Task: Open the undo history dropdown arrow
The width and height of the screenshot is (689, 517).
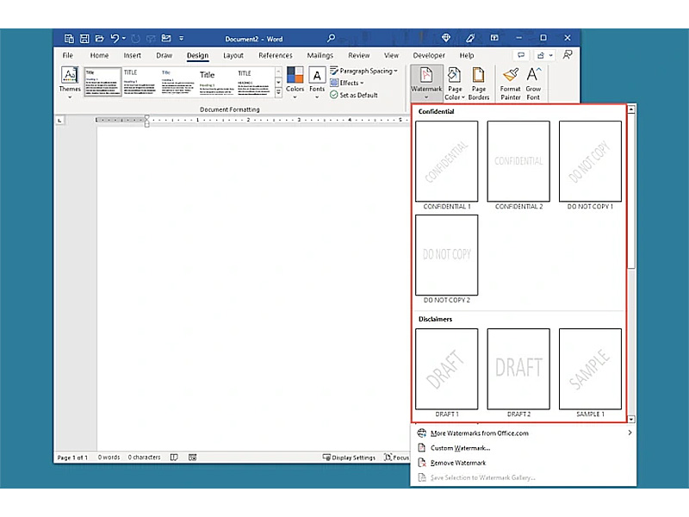Action: (124, 39)
